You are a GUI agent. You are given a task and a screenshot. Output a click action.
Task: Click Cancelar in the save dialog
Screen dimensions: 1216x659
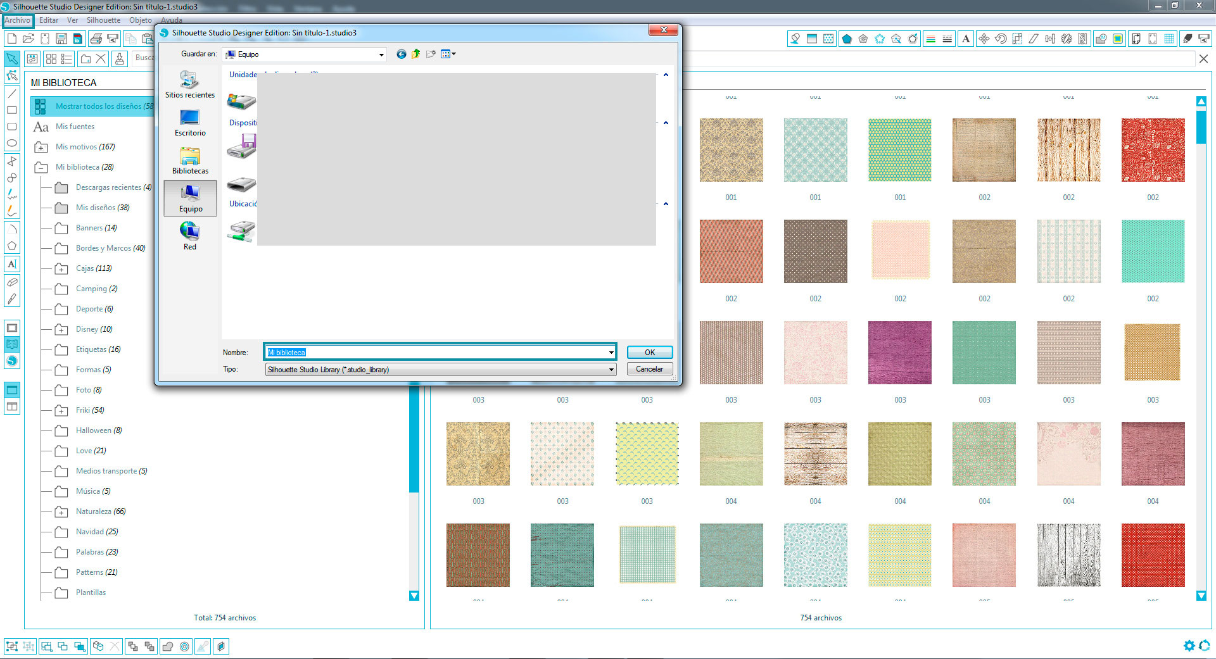pyautogui.click(x=650, y=369)
